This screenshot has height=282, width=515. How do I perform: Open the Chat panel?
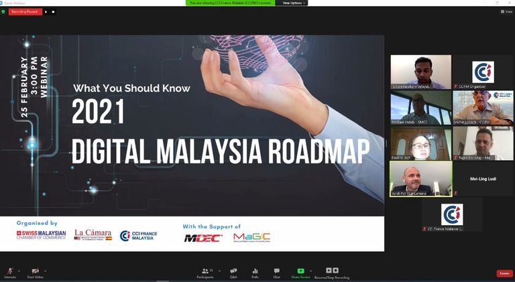click(276, 272)
